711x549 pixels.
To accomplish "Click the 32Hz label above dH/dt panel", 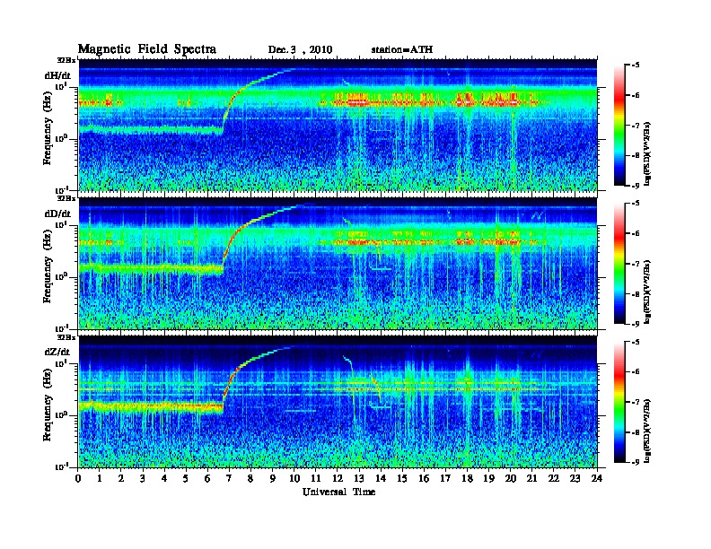I will tap(66, 60).
